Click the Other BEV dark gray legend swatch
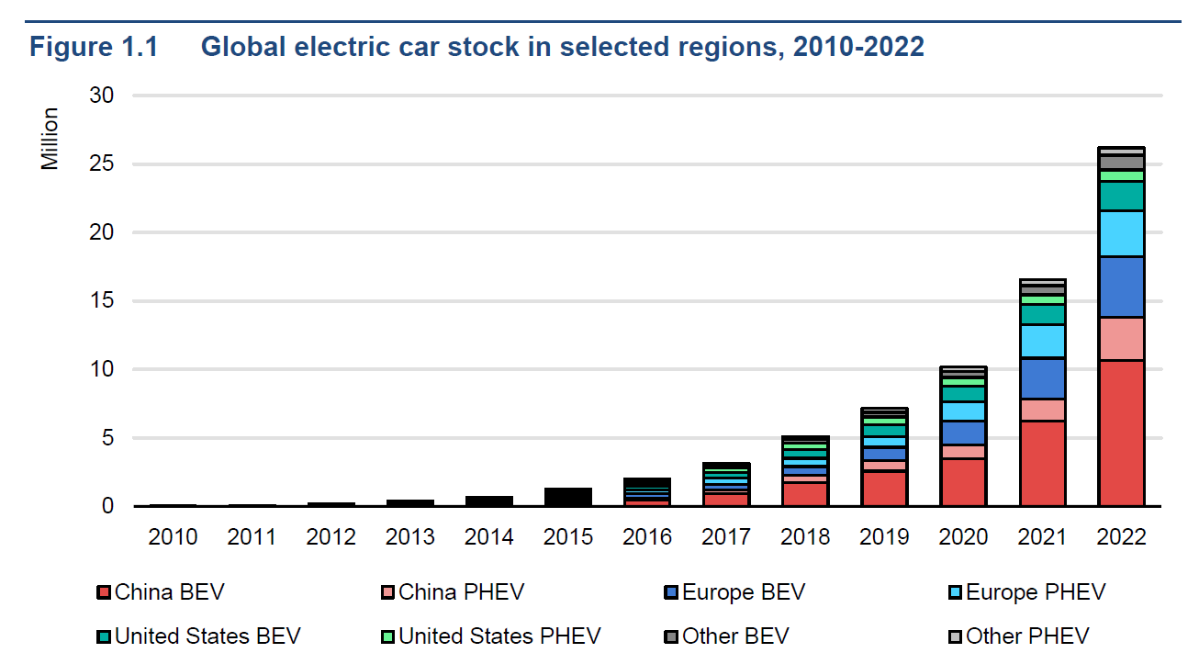This screenshot has height=664, width=1199. pyautogui.click(x=671, y=636)
